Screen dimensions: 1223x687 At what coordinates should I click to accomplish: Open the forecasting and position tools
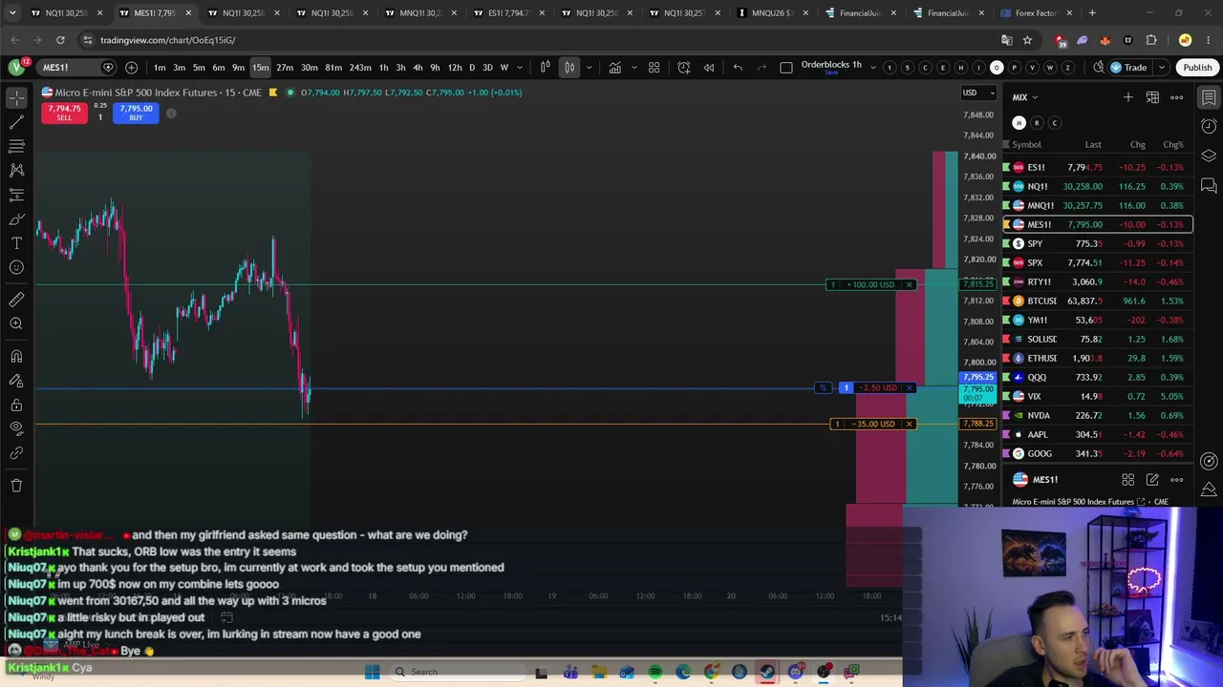16,195
